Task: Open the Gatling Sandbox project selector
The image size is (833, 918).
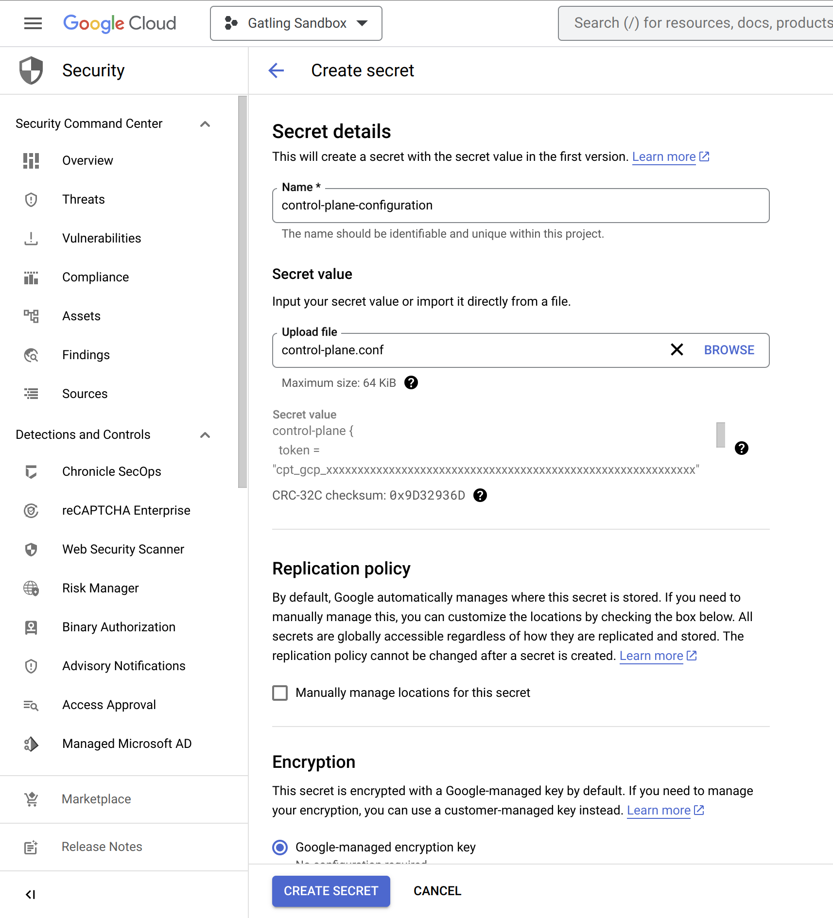Action: [296, 23]
